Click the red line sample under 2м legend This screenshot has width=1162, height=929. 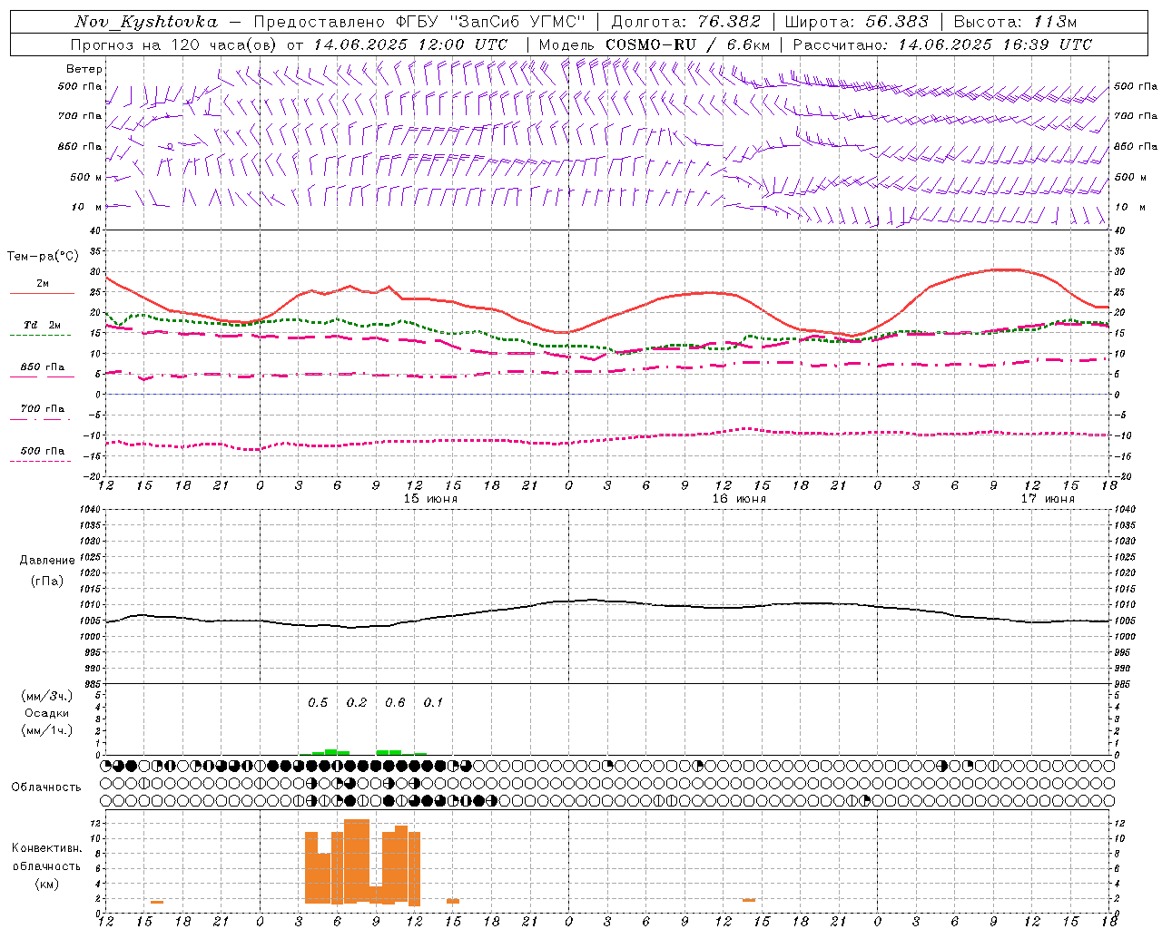42,294
